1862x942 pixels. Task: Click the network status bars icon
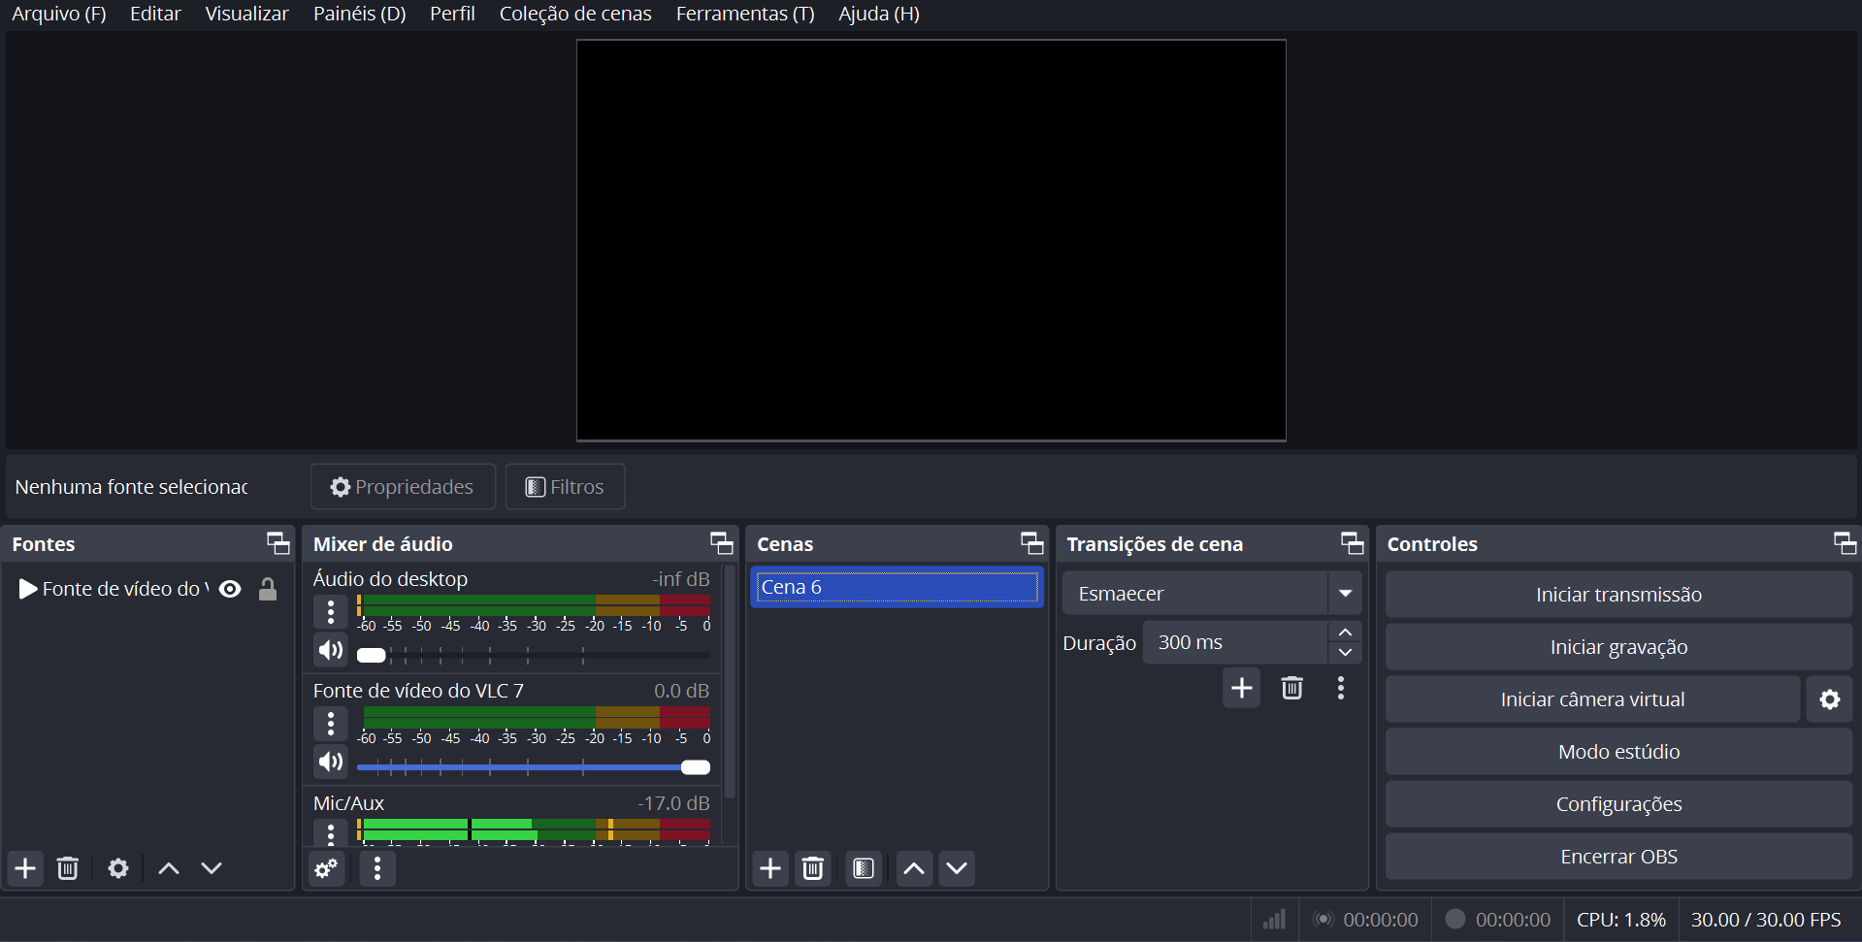(1274, 920)
